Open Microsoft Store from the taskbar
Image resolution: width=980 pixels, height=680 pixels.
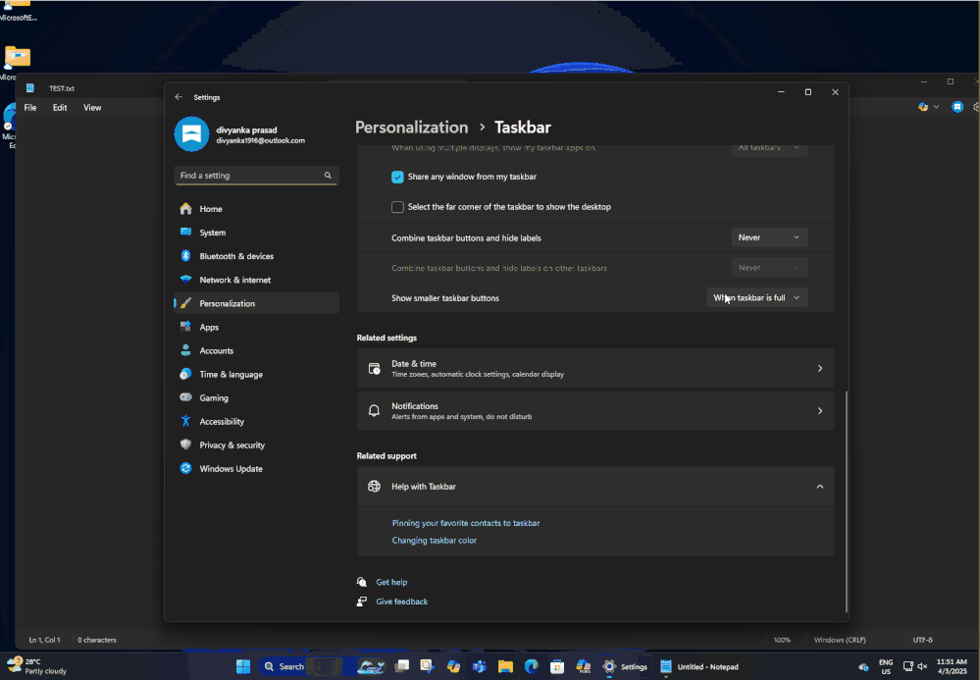(557, 667)
